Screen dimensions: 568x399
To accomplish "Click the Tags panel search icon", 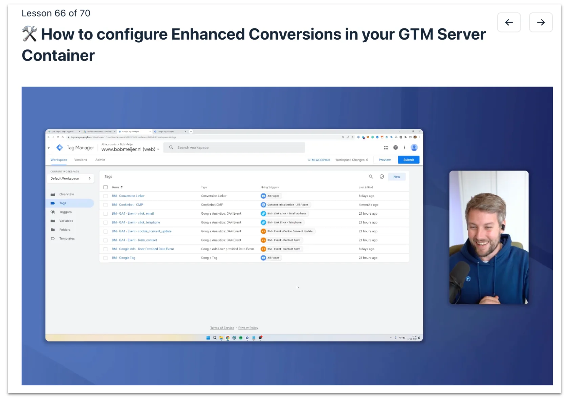I will coord(371,177).
